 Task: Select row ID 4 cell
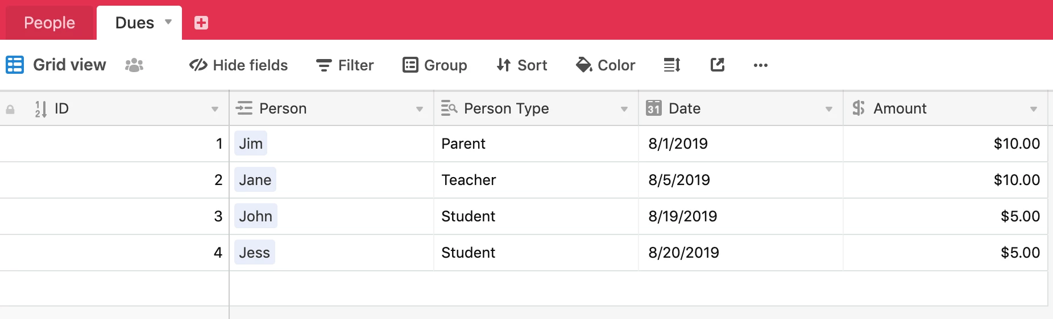[114, 253]
